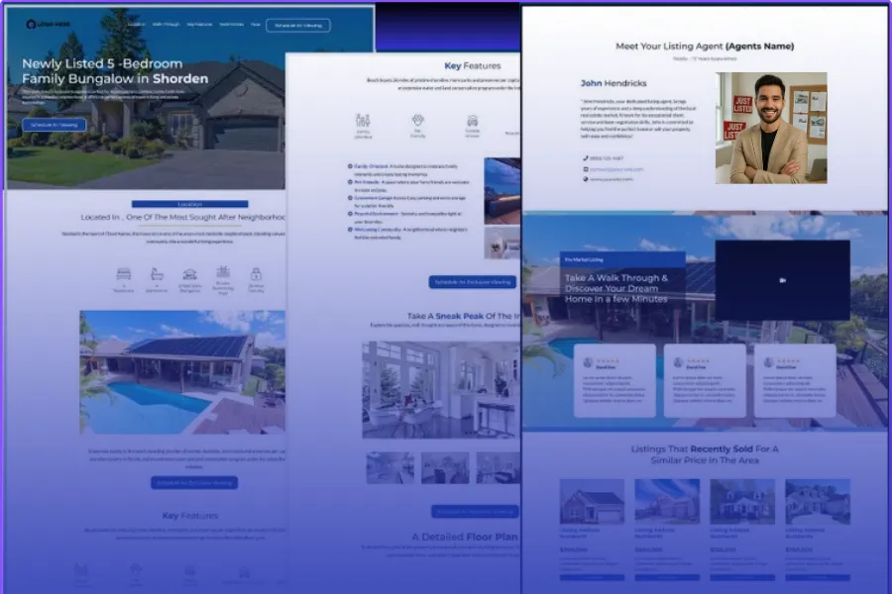This screenshot has width=892, height=594.
Task: Click the site logo in the header
Action: coord(48,24)
